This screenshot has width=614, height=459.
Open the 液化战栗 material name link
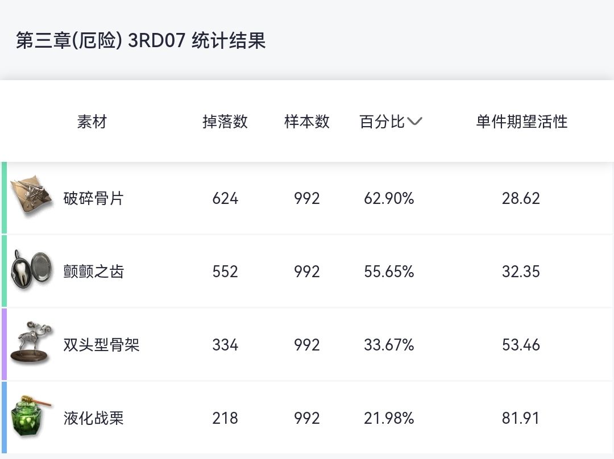93,419
